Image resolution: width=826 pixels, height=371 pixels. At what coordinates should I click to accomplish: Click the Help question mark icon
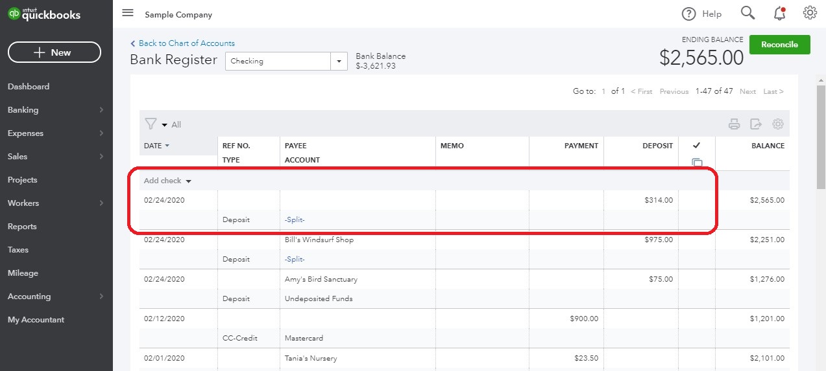688,14
